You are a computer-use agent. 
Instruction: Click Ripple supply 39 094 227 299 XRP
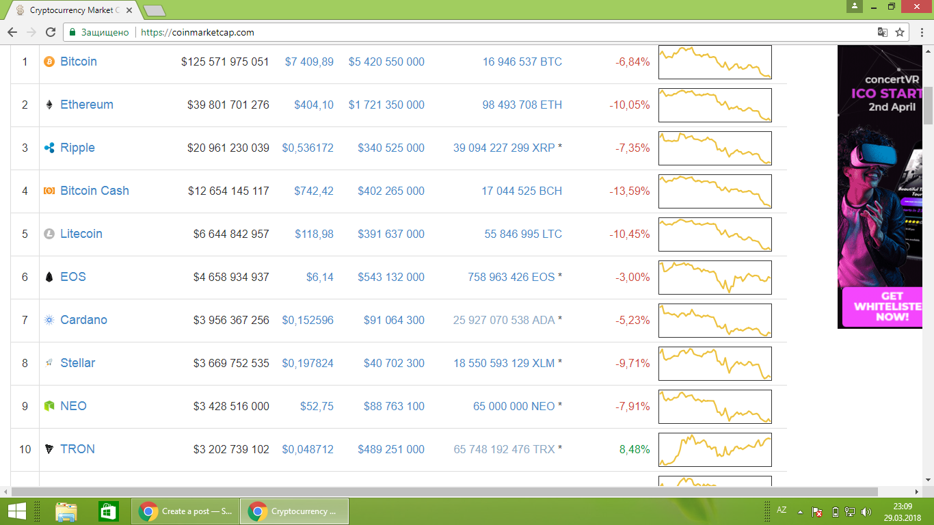[504, 148]
